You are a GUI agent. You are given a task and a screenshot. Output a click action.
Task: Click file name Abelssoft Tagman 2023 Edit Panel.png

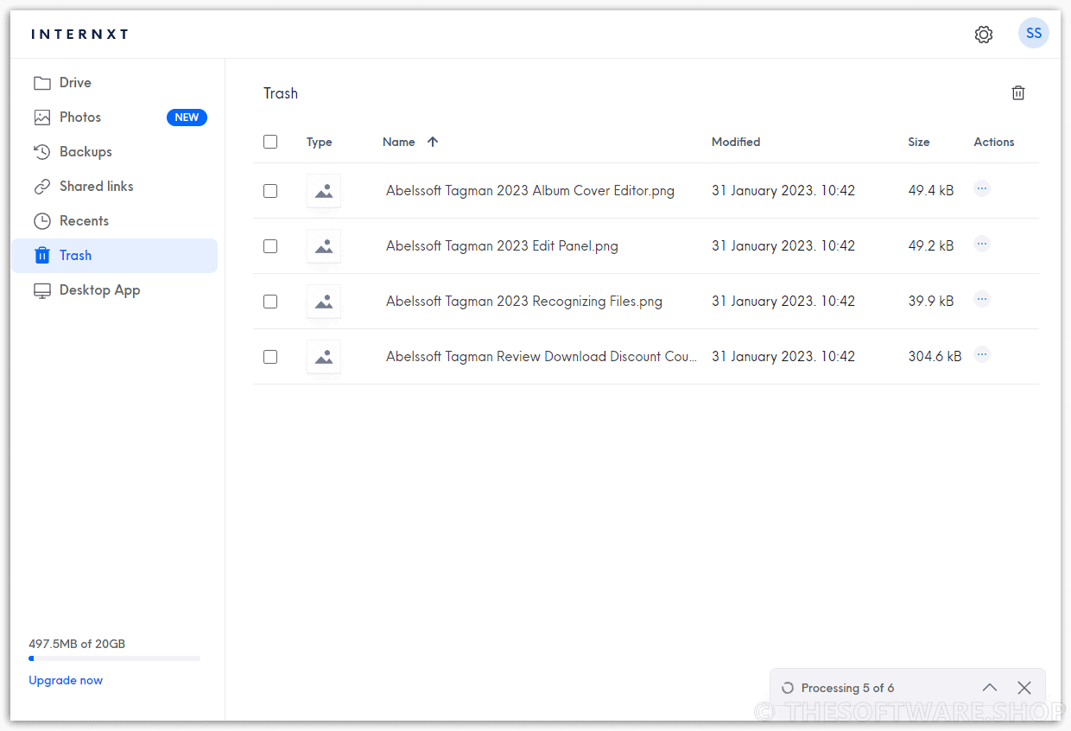click(502, 246)
